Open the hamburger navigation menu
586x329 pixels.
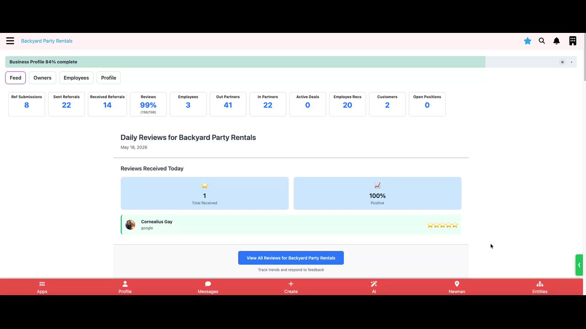pos(10,41)
